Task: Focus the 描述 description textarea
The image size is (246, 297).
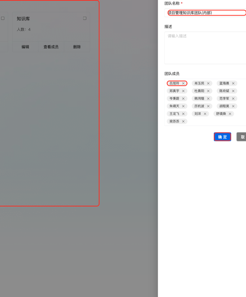Action: click(205, 48)
